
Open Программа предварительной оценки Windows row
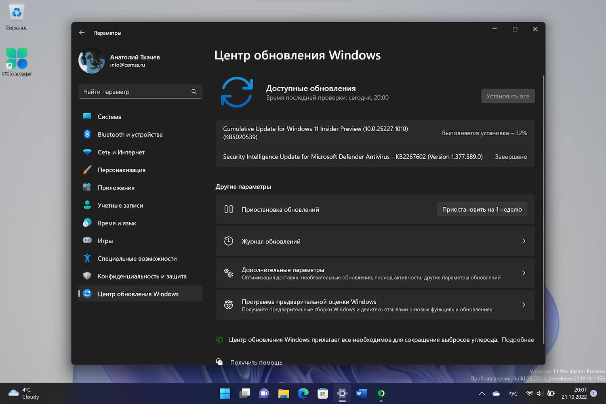point(375,305)
